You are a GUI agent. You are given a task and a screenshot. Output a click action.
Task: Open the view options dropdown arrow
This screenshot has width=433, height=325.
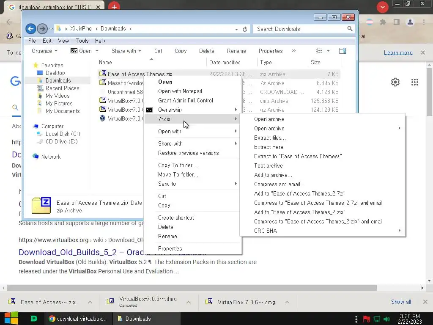328,51
